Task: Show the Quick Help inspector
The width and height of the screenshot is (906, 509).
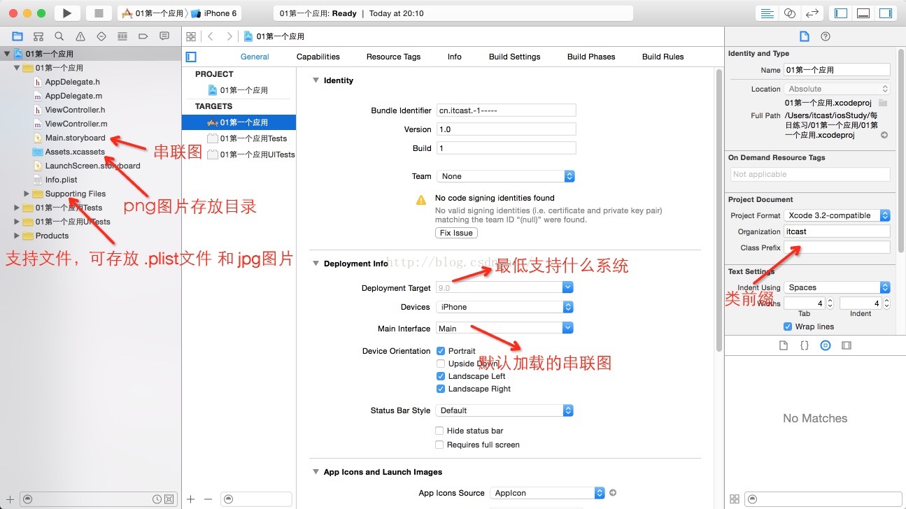Action: point(826,36)
